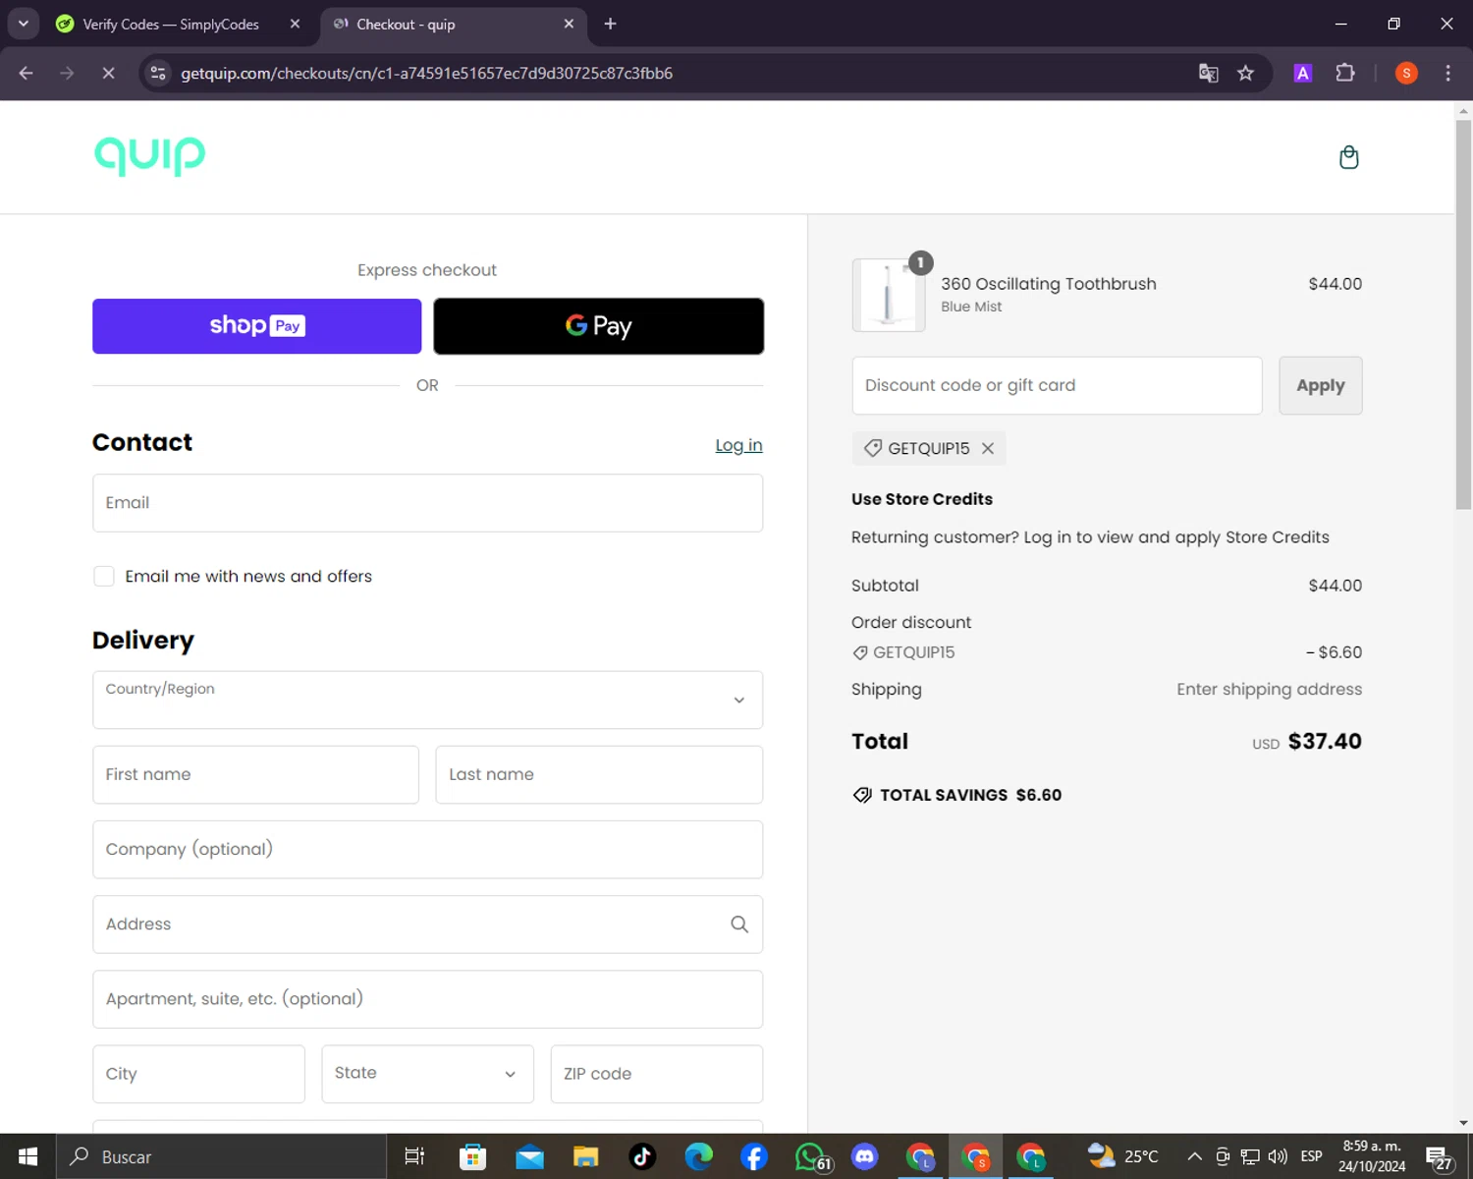1473x1179 pixels.
Task: Open the volume control in tray
Action: pos(1278,1156)
